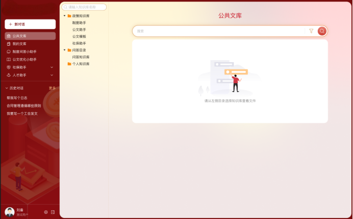Click the red search magnifier button
353x219 pixels.
click(322, 31)
